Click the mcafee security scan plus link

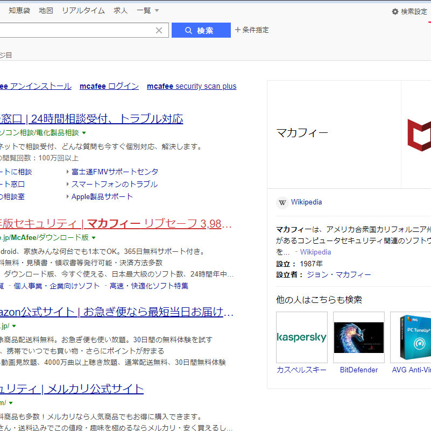(191, 86)
